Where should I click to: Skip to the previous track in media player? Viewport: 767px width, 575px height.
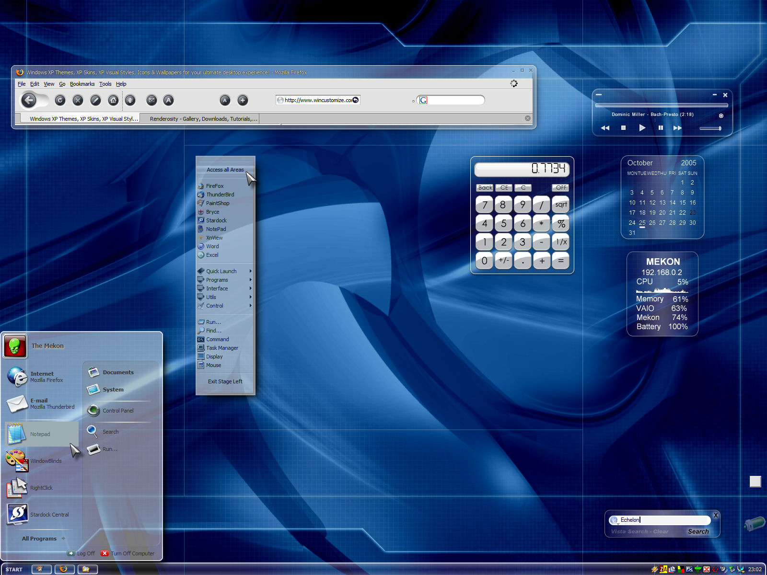[x=605, y=128]
